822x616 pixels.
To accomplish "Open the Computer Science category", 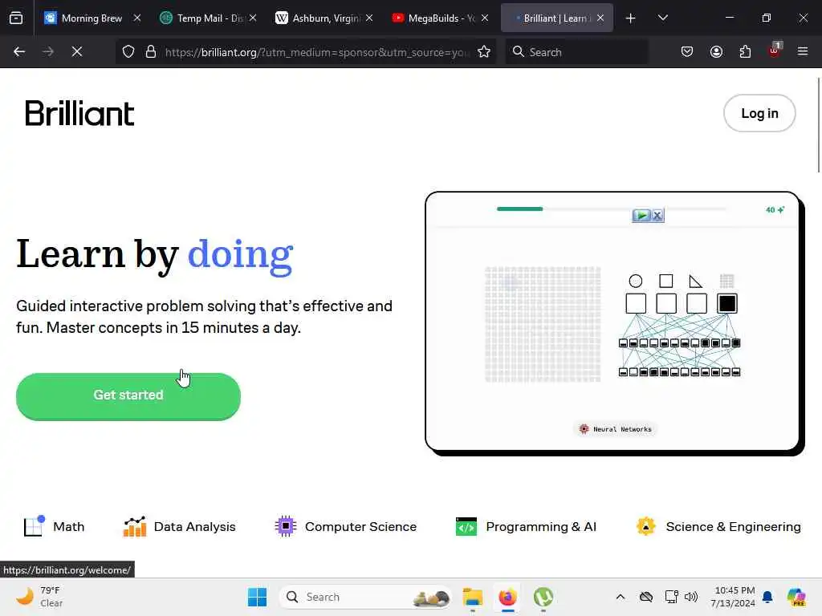I will [x=345, y=526].
